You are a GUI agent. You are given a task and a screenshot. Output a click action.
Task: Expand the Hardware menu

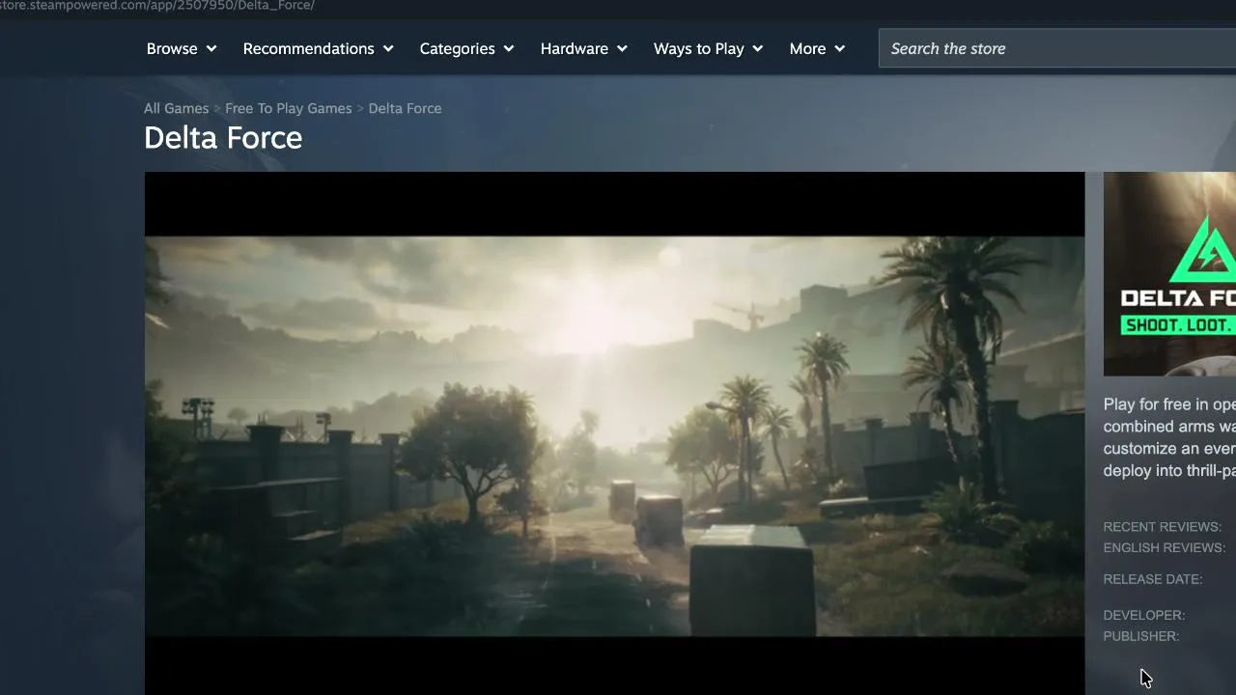(x=584, y=48)
